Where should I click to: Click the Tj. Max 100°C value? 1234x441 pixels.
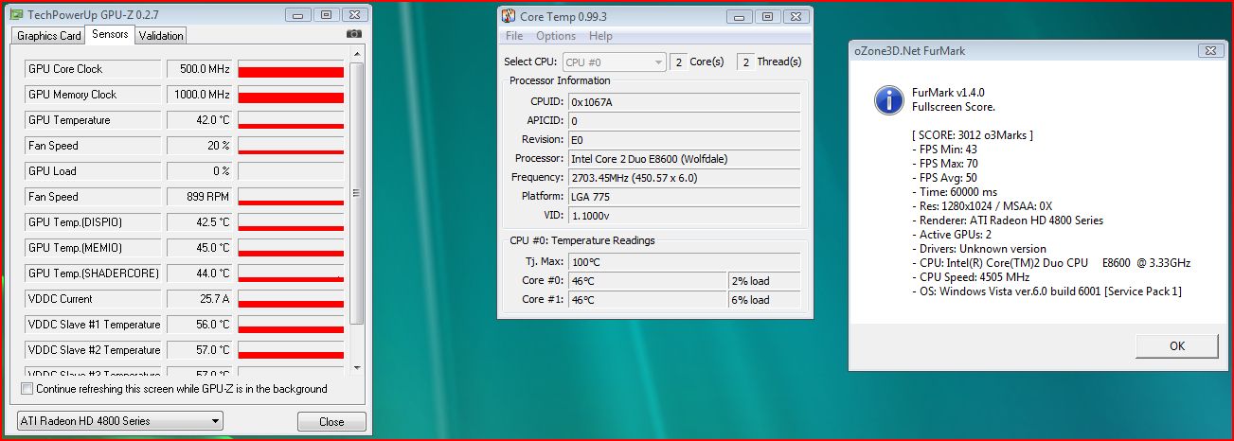[683, 261]
